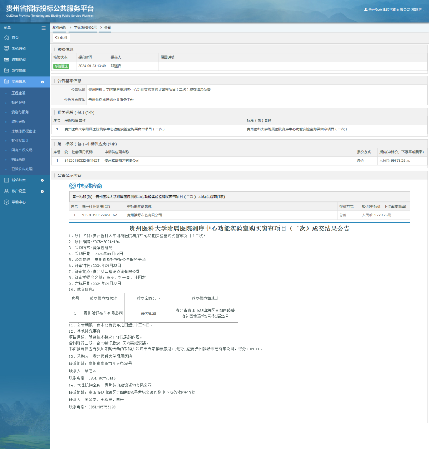Click 评审委员会名单 line
429x449 pixels.
tap(107, 278)
